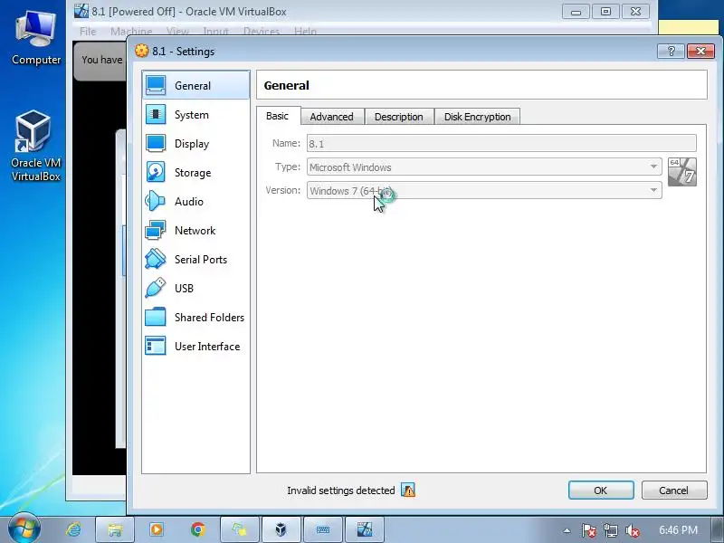The width and height of the screenshot is (724, 543).
Task: Minimize the VirtualBox VM window
Action: point(576,12)
